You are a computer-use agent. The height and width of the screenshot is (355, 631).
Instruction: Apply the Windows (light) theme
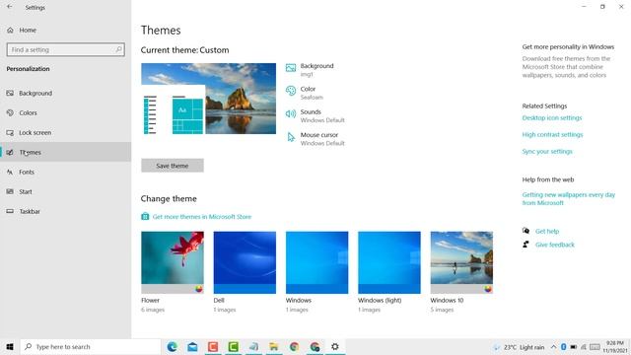[x=389, y=262]
